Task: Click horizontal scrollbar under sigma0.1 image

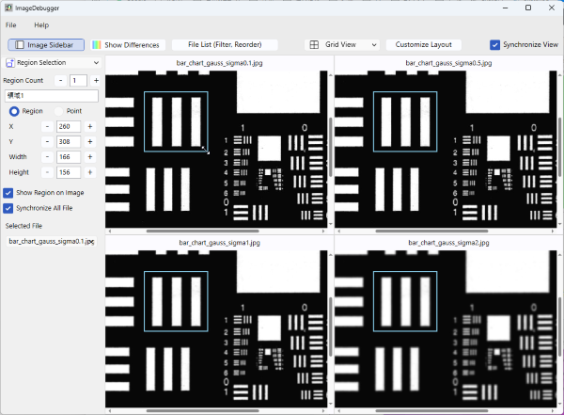Action: [x=218, y=230]
